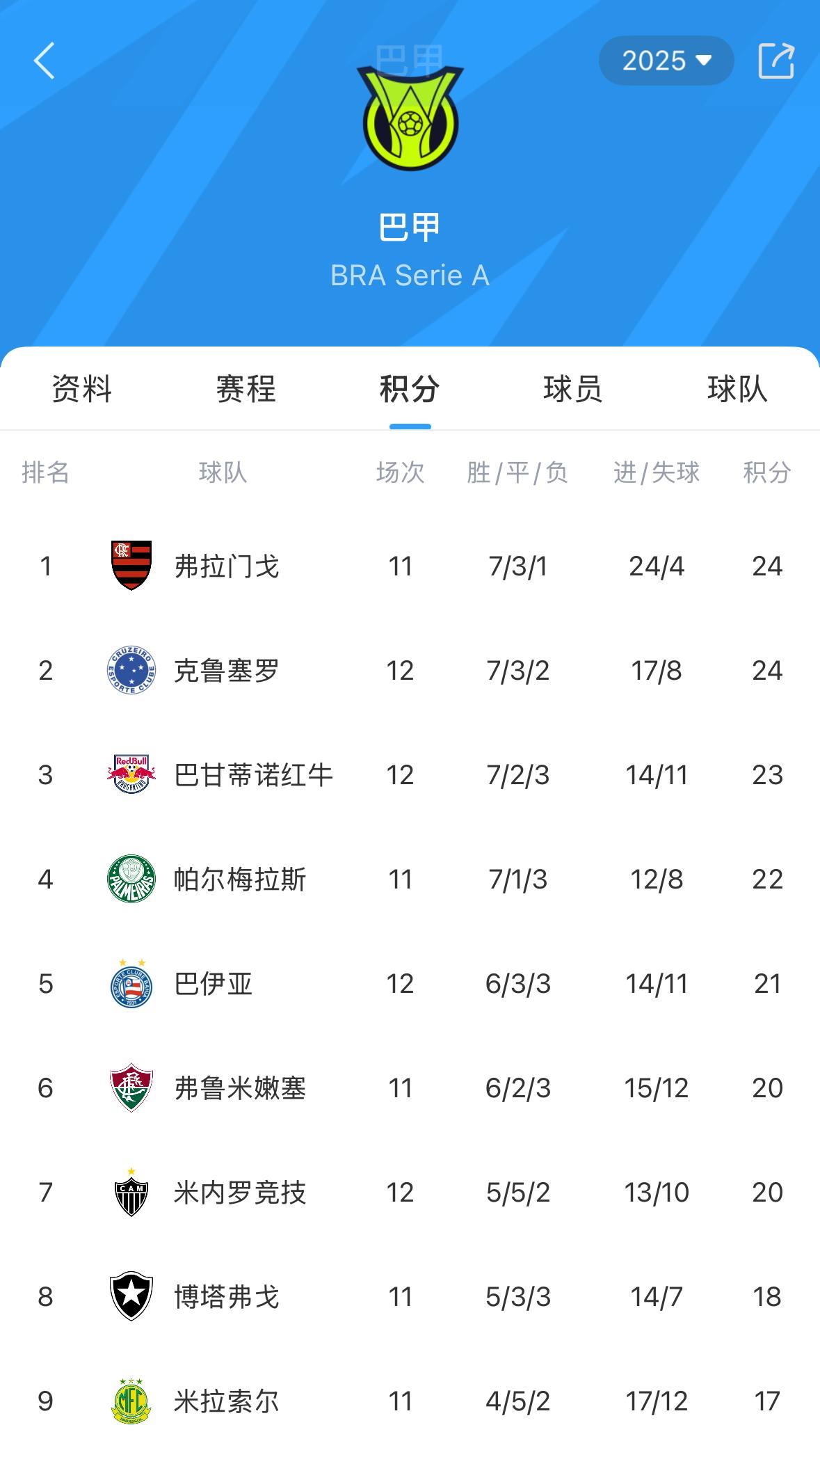Open the 球队 tab

[x=738, y=389]
